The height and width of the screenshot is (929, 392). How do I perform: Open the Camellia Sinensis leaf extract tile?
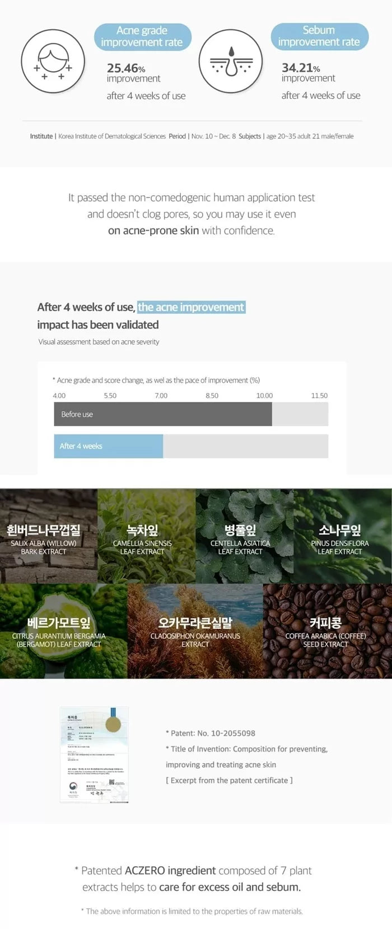point(147,536)
